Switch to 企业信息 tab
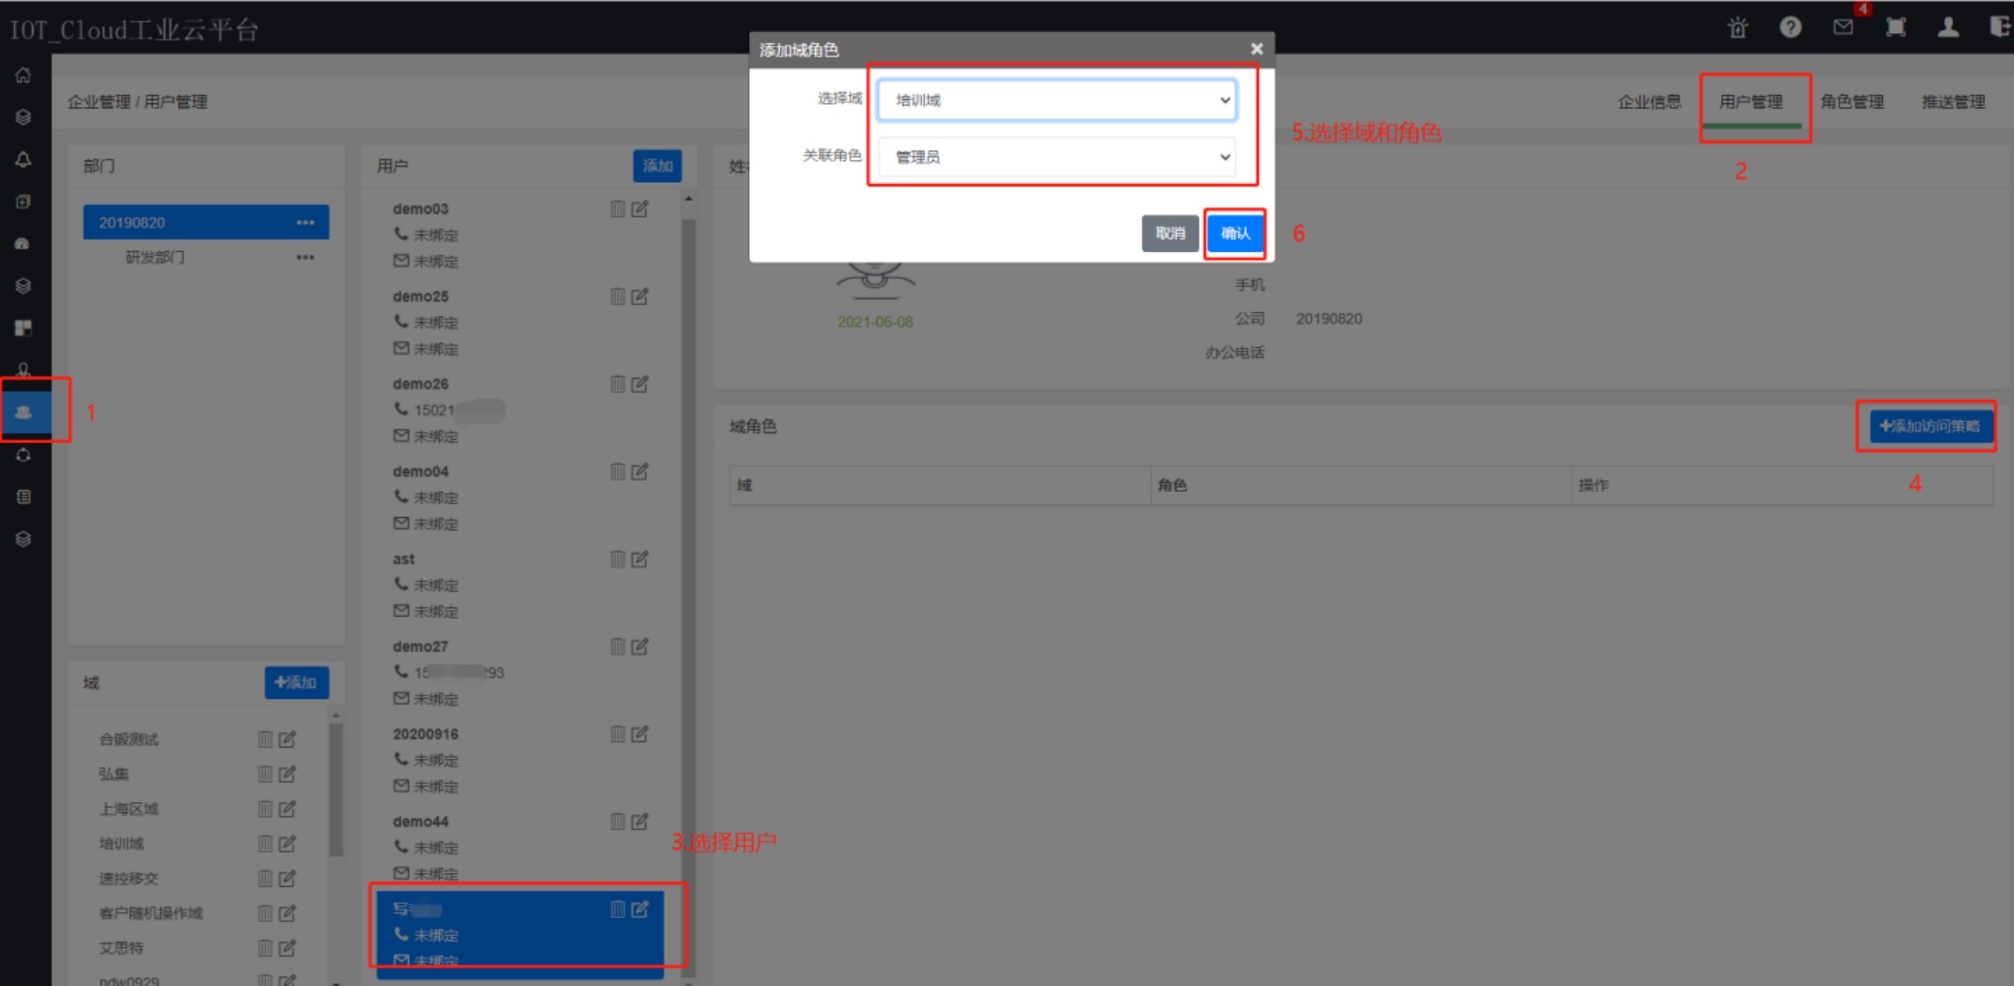2014x986 pixels. (x=1650, y=102)
